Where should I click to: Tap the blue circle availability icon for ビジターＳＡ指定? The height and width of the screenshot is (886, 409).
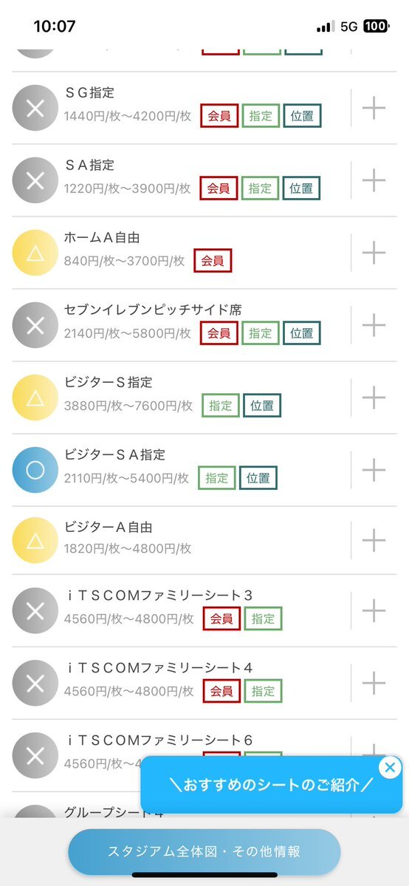click(35, 469)
